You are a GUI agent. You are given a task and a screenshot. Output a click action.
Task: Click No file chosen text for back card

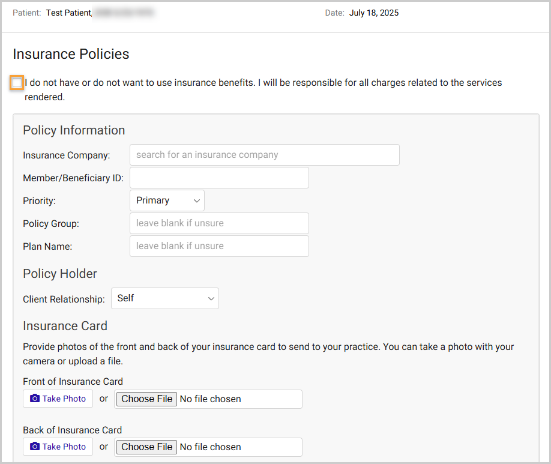coord(211,447)
